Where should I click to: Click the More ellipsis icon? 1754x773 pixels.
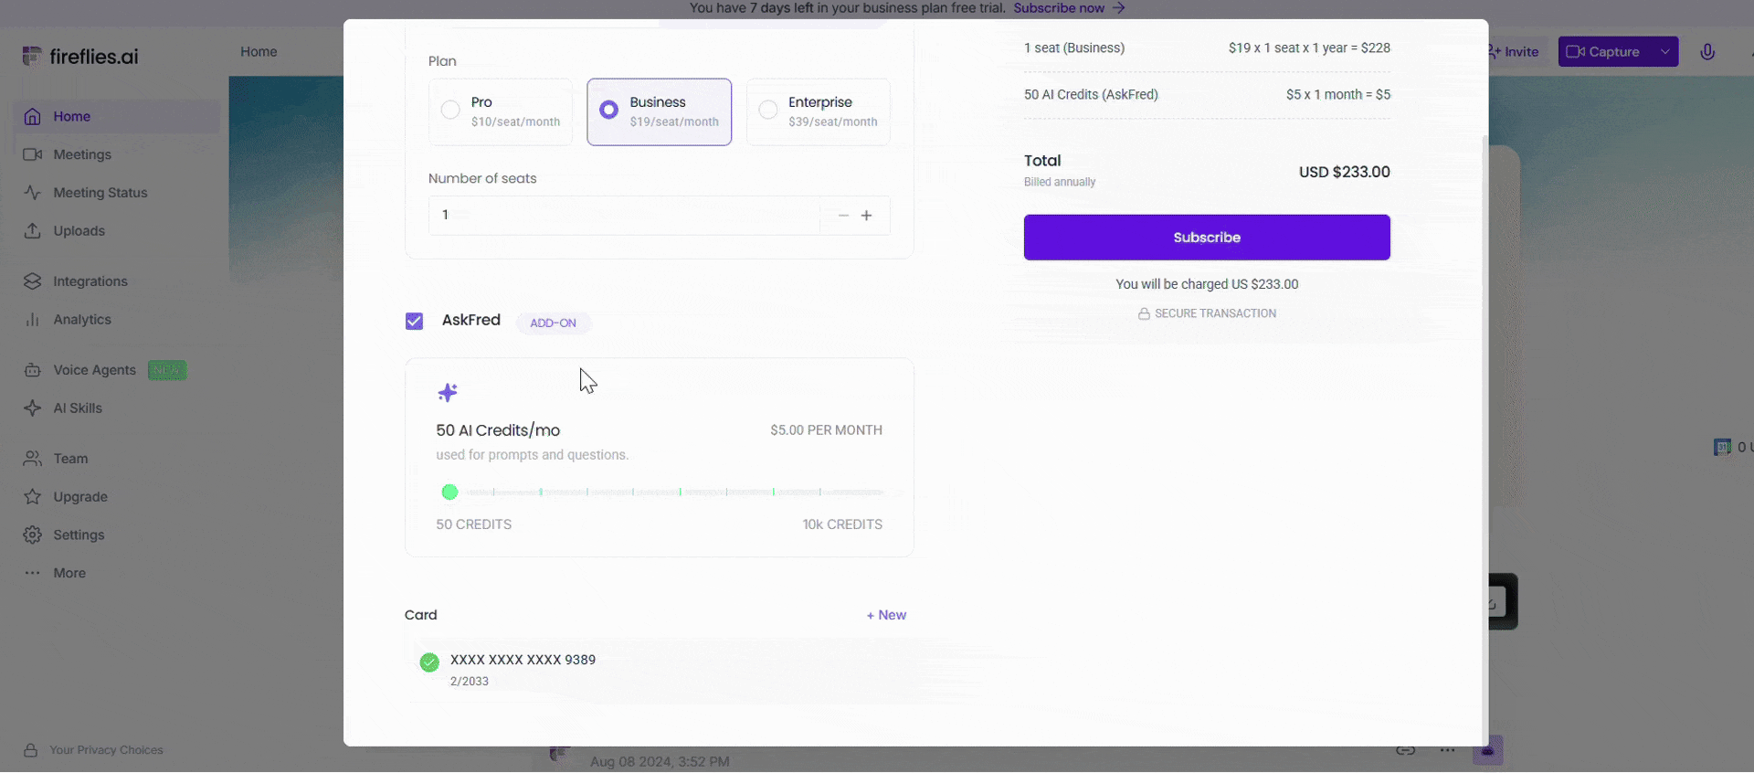pyautogui.click(x=33, y=573)
